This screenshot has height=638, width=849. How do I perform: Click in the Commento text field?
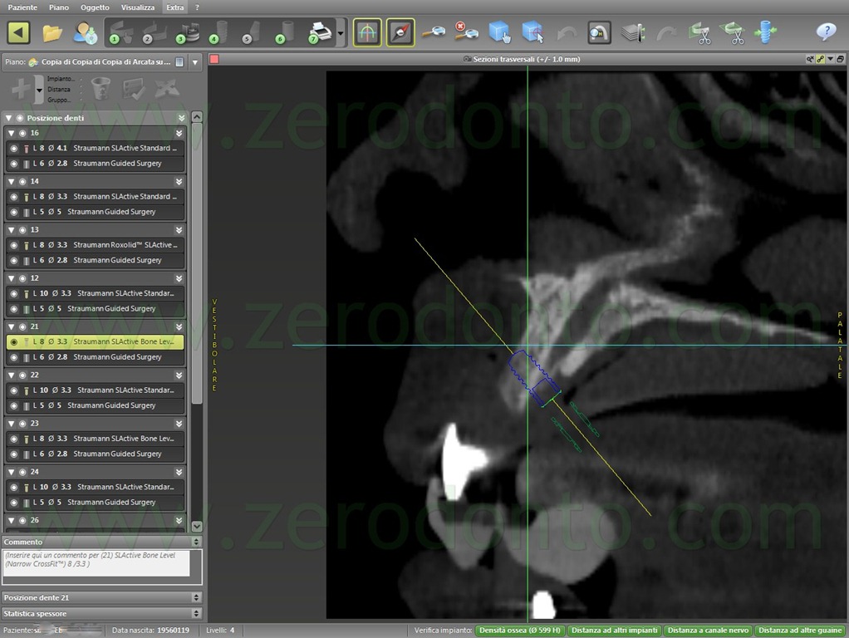coord(96,563)
